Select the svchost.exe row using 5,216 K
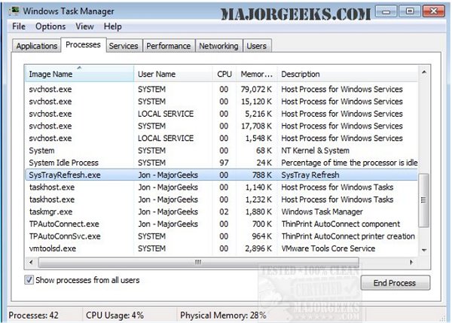The height and width of the screenshot is (323, 452). point(221,114)
